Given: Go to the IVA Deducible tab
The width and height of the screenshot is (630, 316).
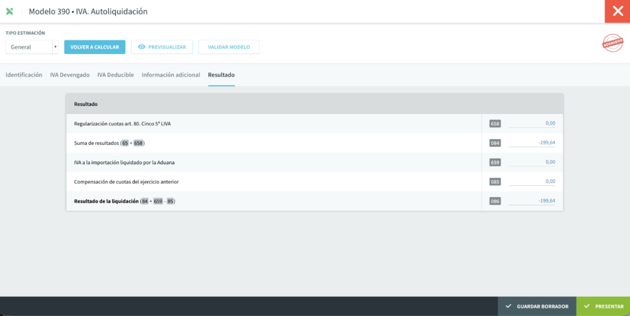Looking at the screenshot, I should (x=115, y=75).
